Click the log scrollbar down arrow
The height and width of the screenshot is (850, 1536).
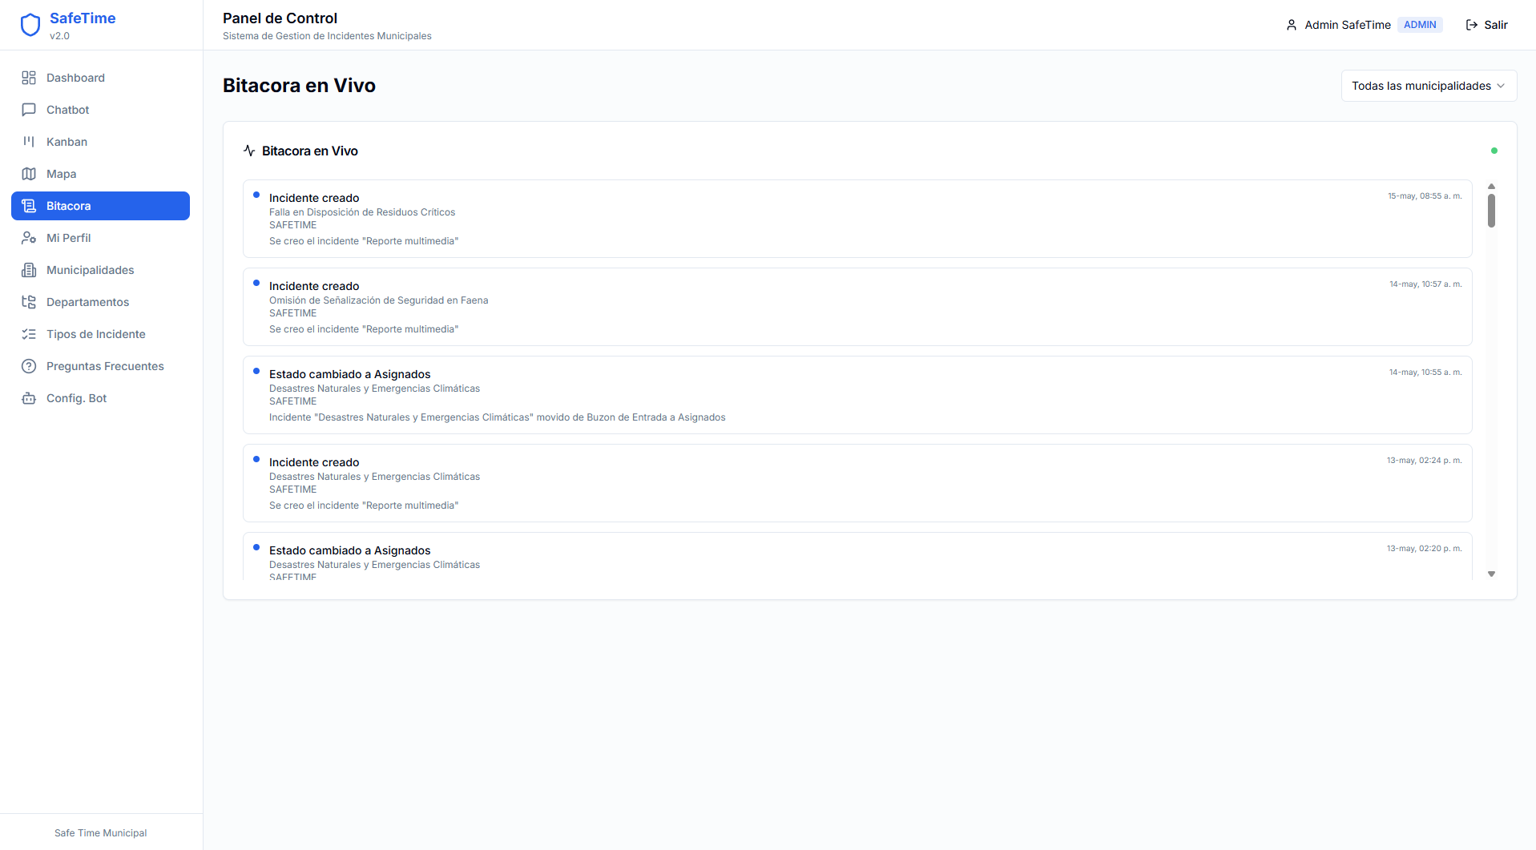click(x=1491, y=574)
